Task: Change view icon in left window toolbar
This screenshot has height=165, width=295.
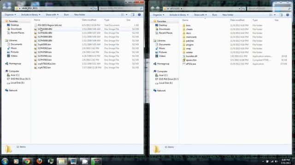Action: (x=123, y=15)
